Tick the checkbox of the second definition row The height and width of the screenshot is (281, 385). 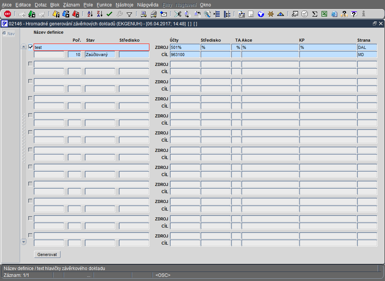pyautogui.click(x=31, y=64)
